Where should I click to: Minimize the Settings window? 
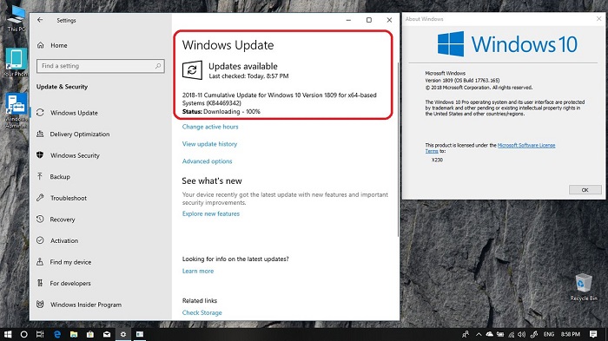coord(348,20)
